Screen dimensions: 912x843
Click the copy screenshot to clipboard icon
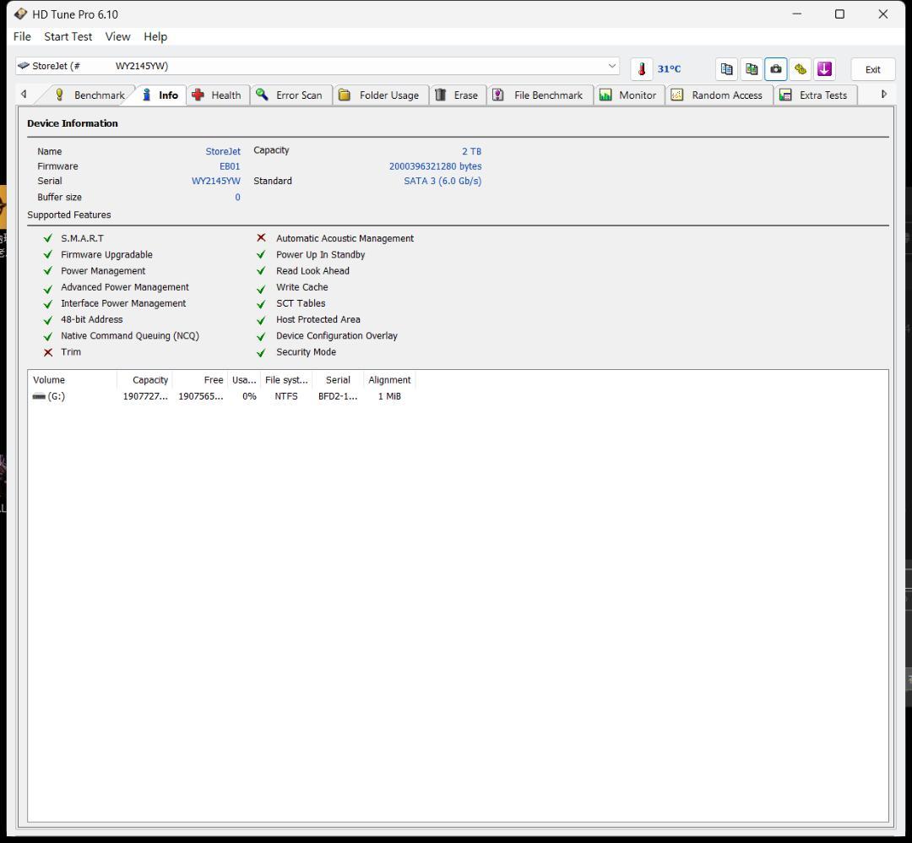751,69
